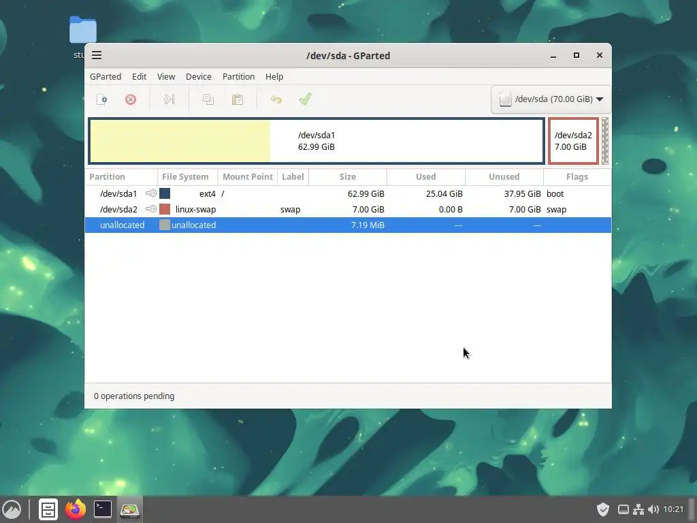Screen dimensions: 697x523
Task: Click the Mount Point column header
Action: [x=248, y=176]
